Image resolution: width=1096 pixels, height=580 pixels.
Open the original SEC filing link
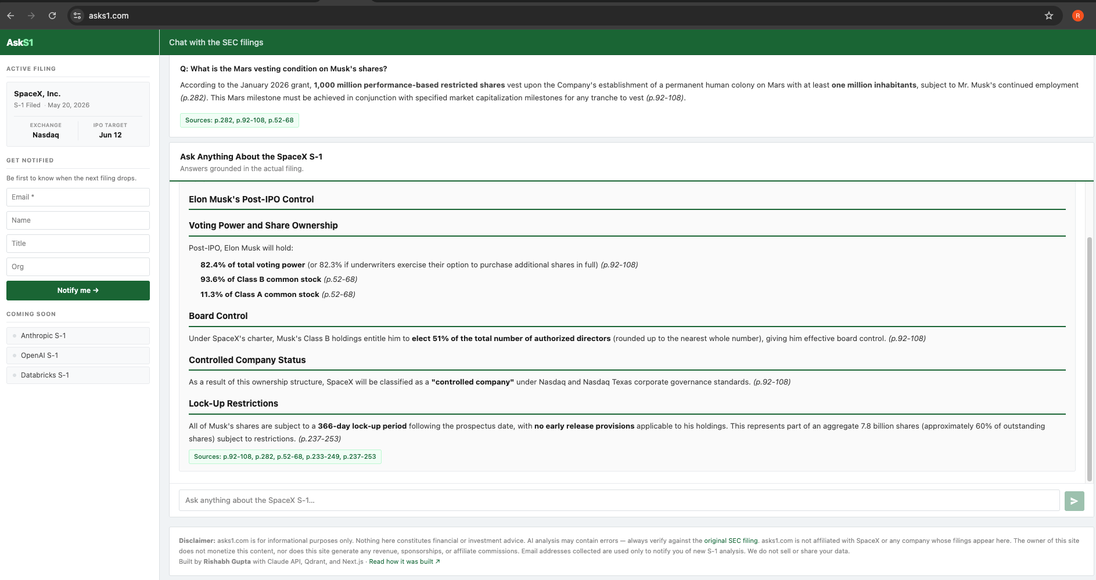pos(731,541)
